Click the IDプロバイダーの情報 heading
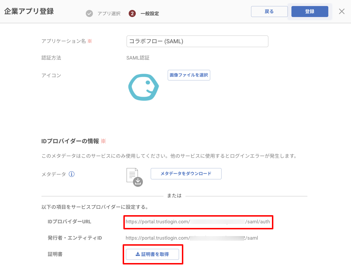The image size is (351, 268). pyautogui.click(x=70, y=141)
